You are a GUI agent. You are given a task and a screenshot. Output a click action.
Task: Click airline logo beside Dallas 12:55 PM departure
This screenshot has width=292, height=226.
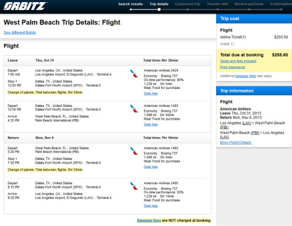(134, 109)
